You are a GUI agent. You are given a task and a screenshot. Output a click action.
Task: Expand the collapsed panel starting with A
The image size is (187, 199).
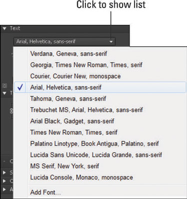[x=4, y=189]
